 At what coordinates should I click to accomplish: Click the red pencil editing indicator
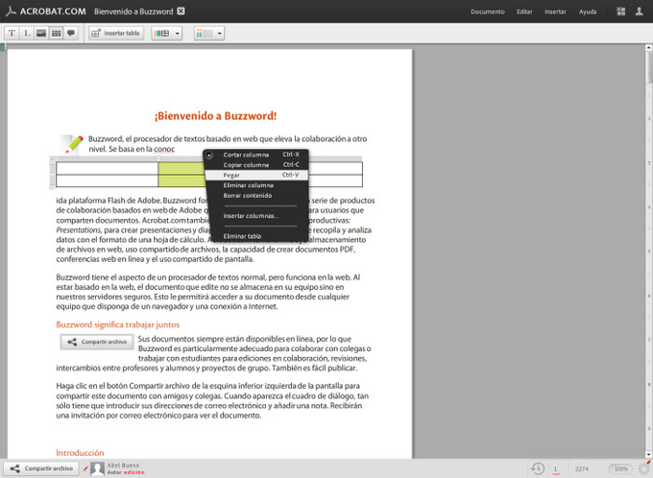pyautogui.click(x=85, y=468)
